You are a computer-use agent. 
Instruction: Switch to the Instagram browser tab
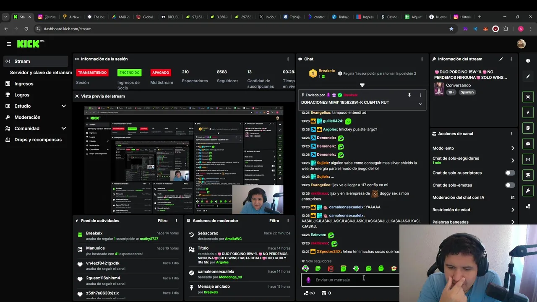(x=46, y=17)
